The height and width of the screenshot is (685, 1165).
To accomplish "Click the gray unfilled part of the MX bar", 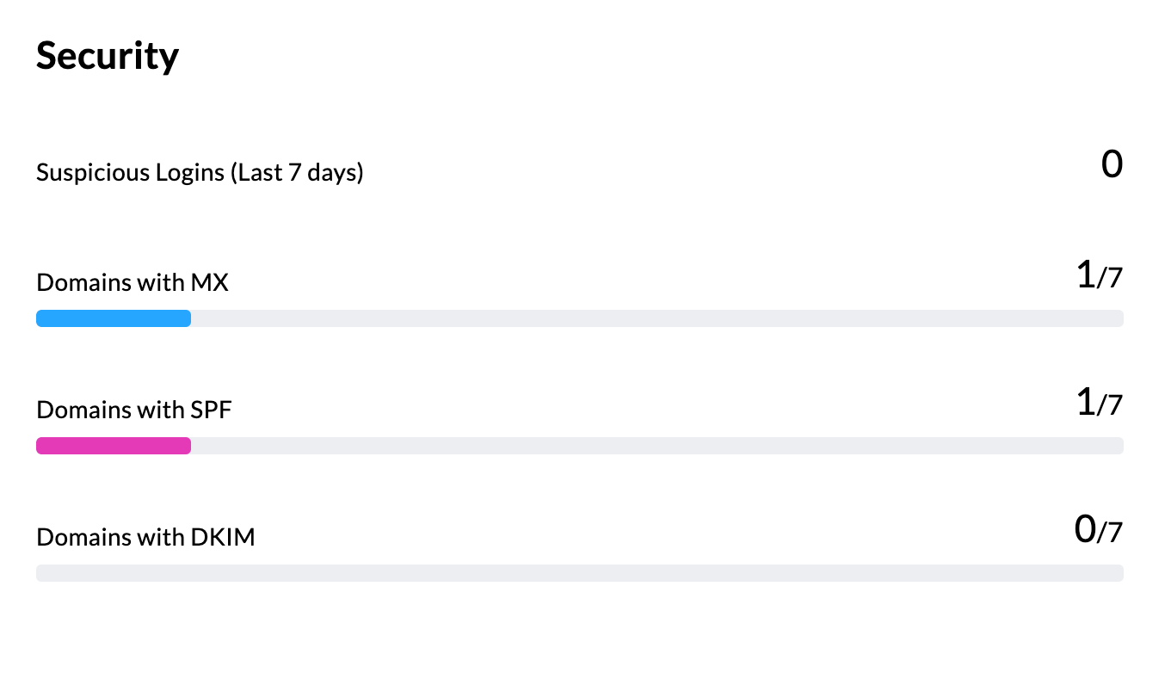I will pyautogui.click(x=654, y=318).
